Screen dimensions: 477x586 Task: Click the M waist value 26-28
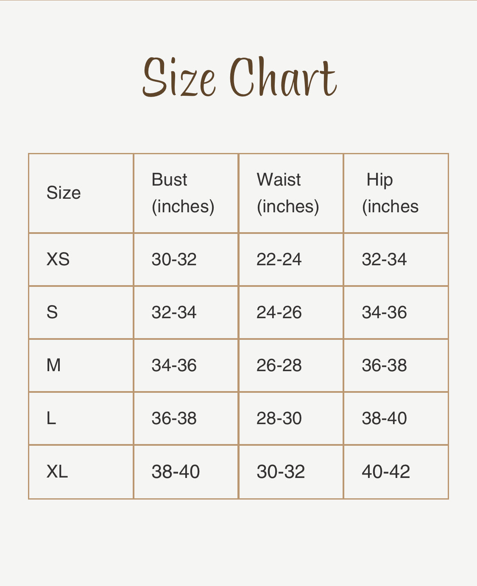click(279, 365)
